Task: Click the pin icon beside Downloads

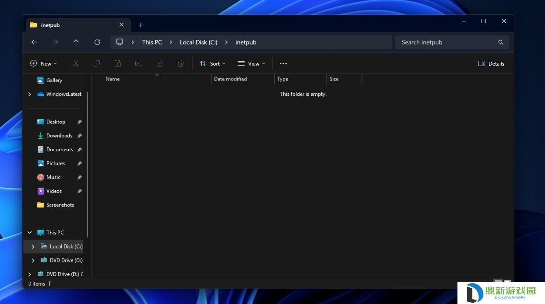Action: point(79,136)
